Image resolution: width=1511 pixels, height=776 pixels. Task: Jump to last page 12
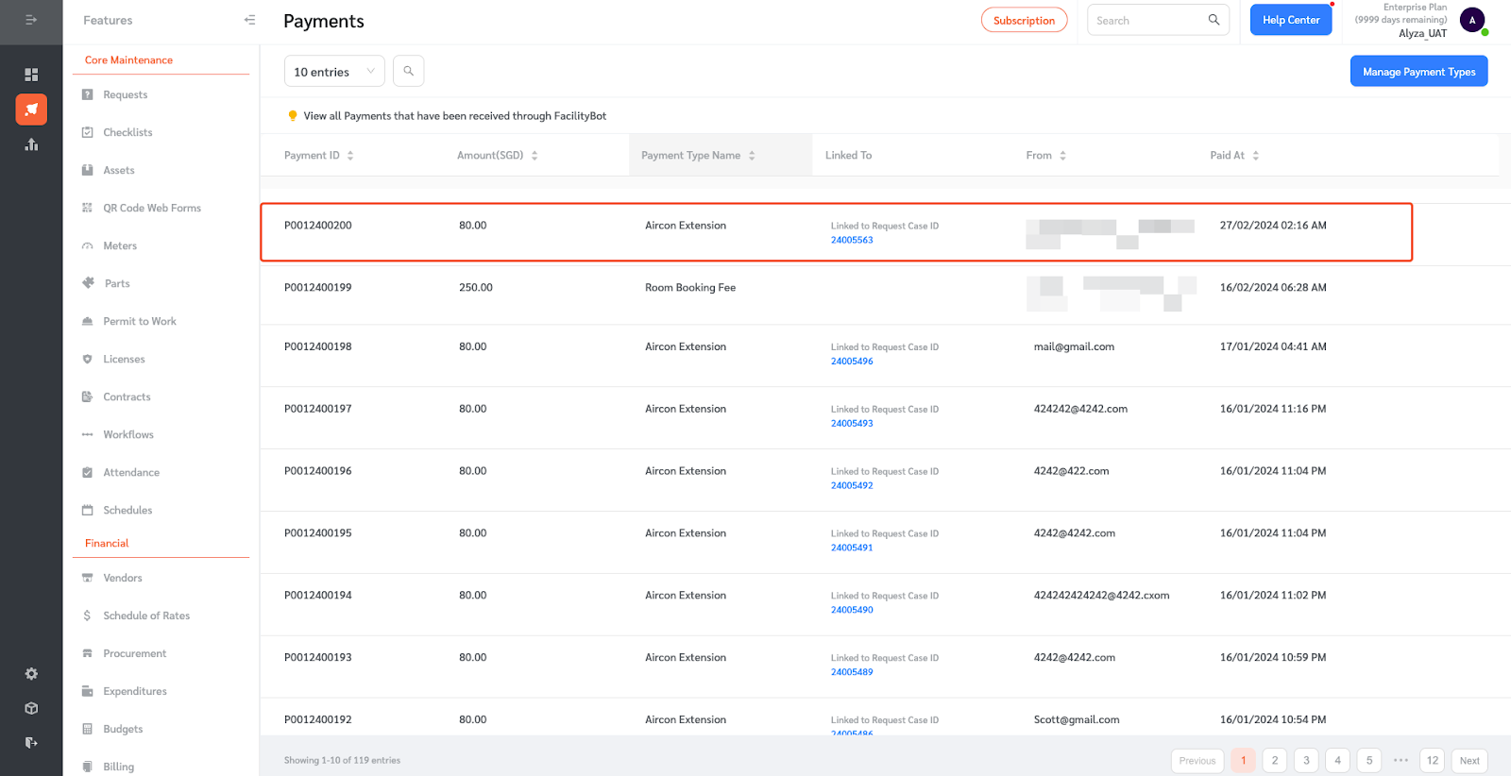tap(1433, 760)
